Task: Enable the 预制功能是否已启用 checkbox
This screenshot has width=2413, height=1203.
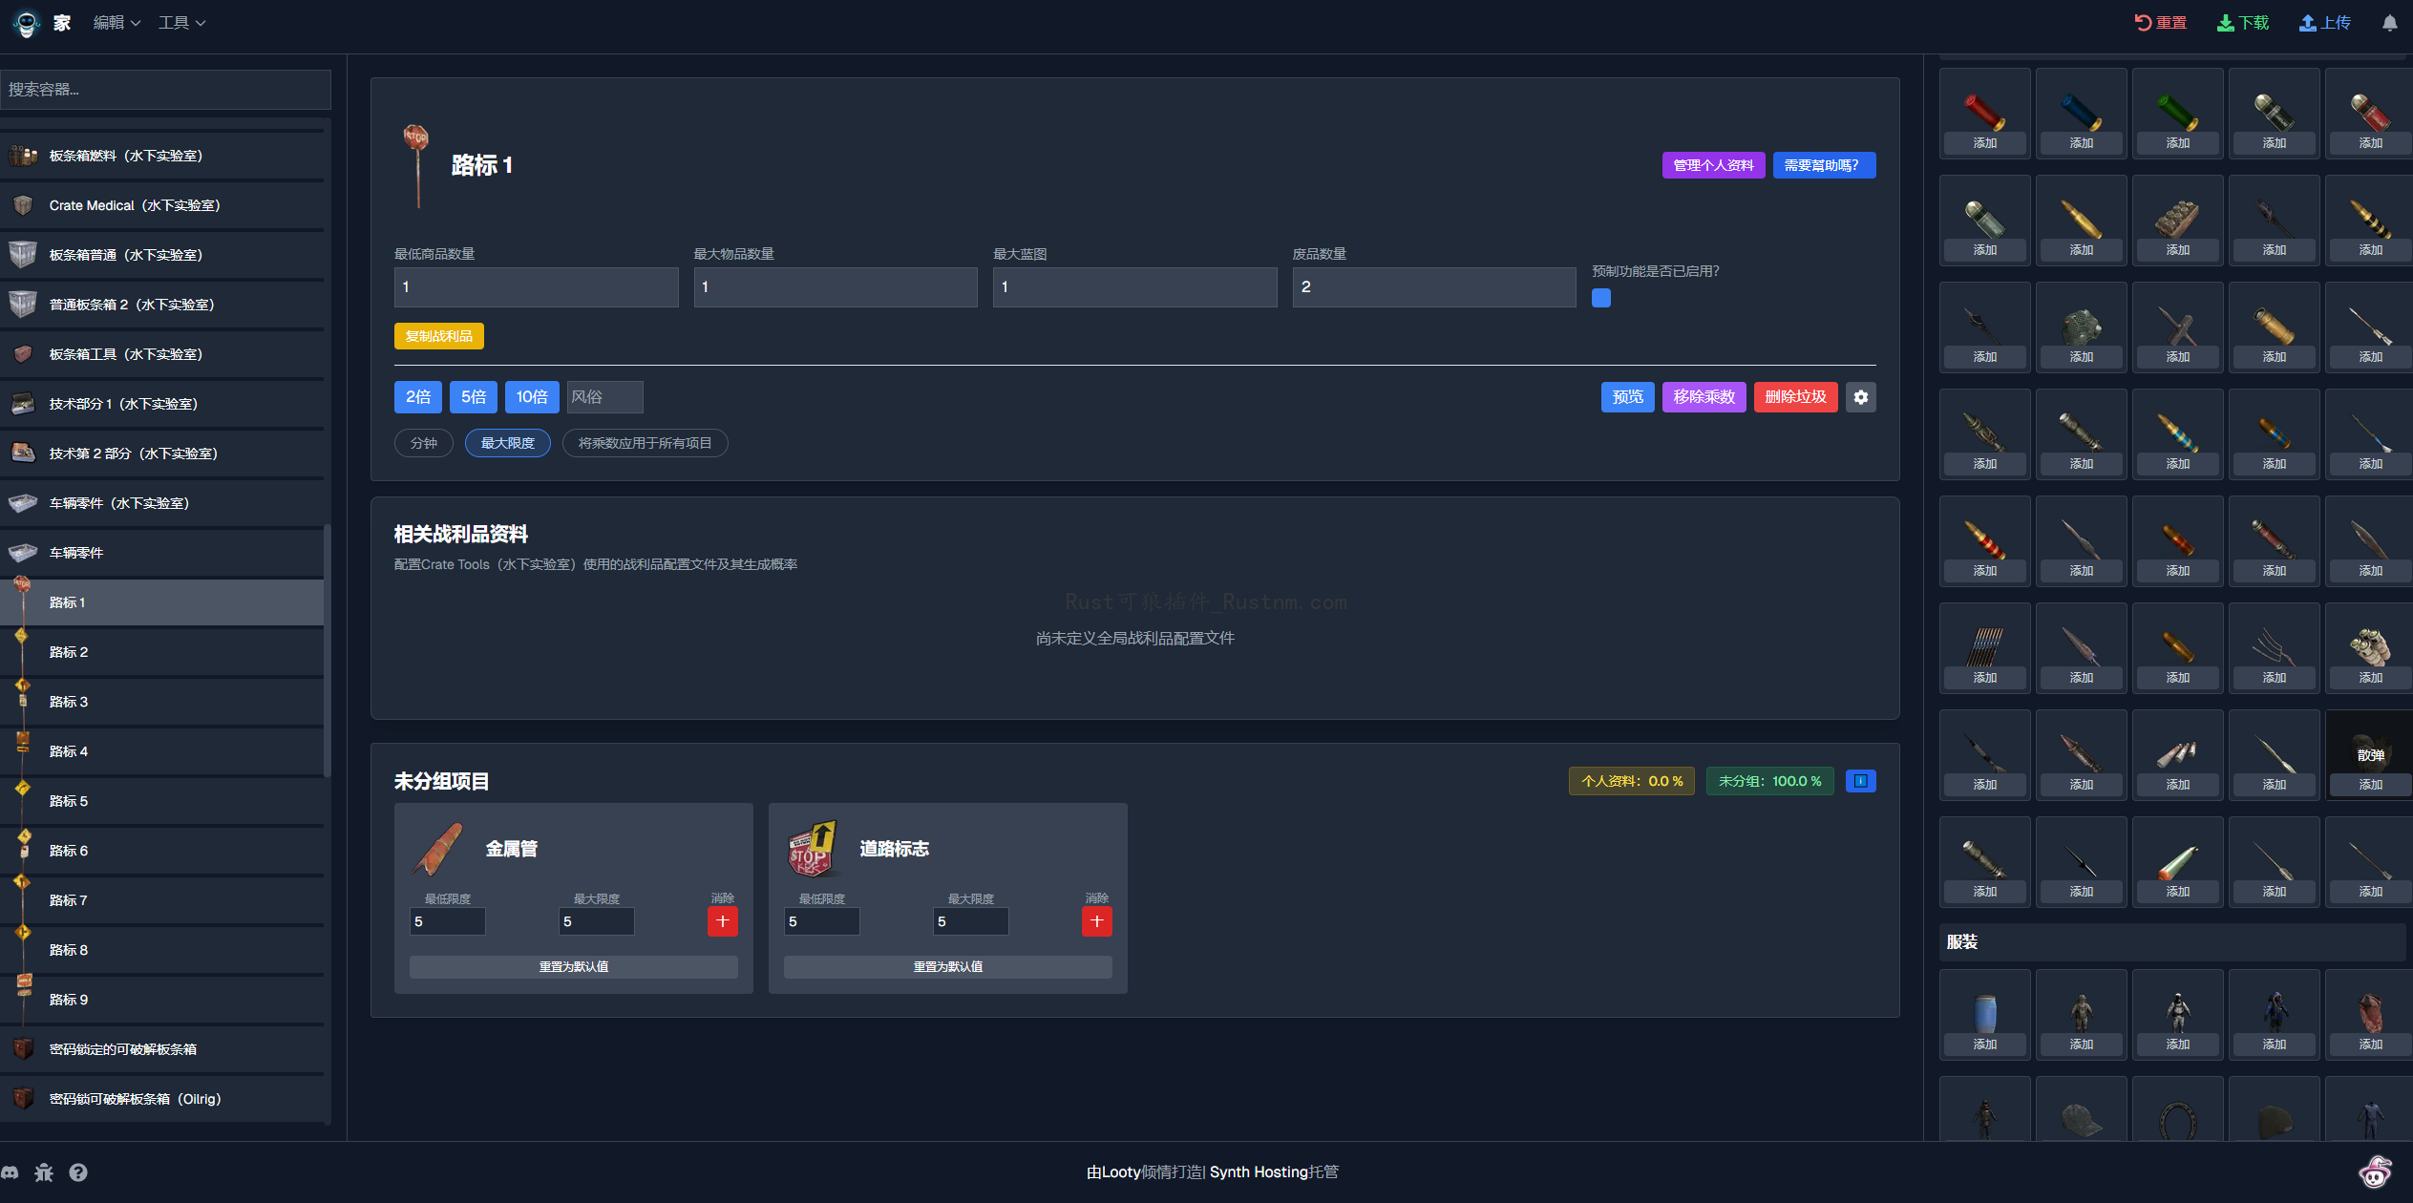Action: click(x=1600, y=298)
